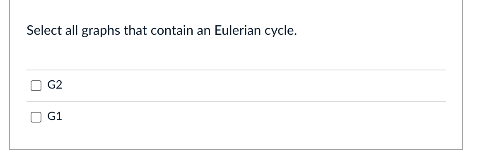This screenshot has height=154, width=478.
Task: Select the G2 answer label text
Action: (55, 85)
